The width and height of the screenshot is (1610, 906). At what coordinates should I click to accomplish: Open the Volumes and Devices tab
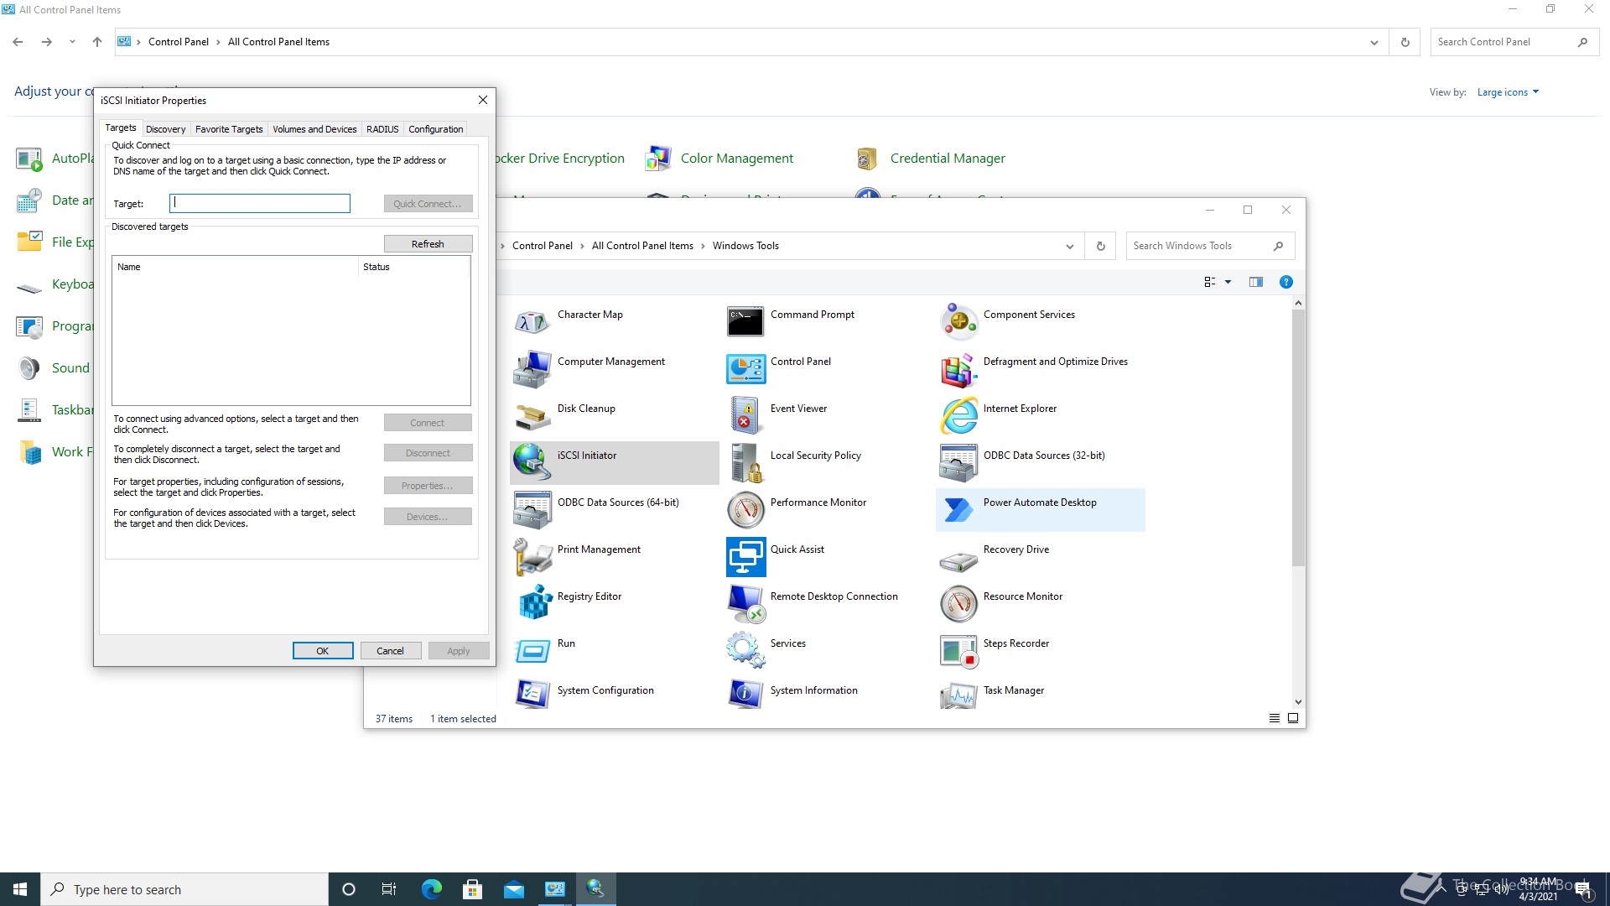[314, 129]
